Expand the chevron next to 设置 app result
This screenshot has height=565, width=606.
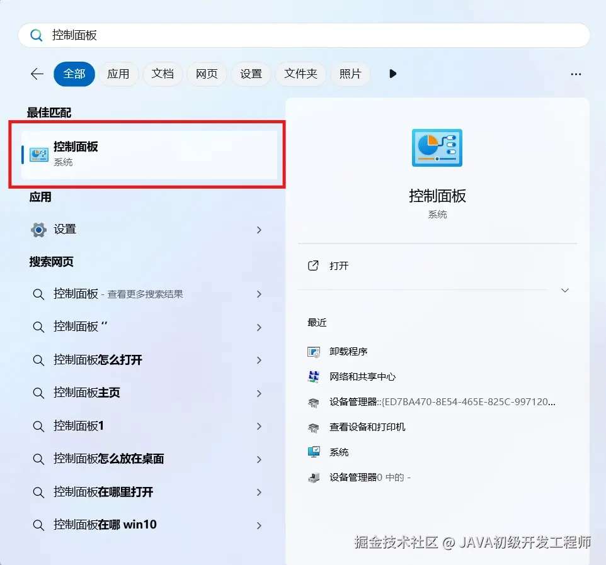tap(259, 230)
